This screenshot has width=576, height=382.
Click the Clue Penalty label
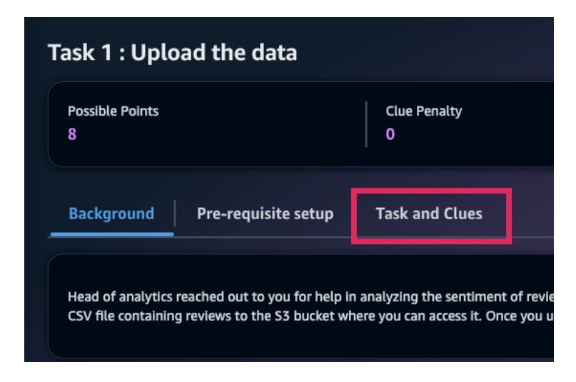coord(423,111)
